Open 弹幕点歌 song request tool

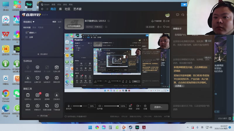coord(56,79)
